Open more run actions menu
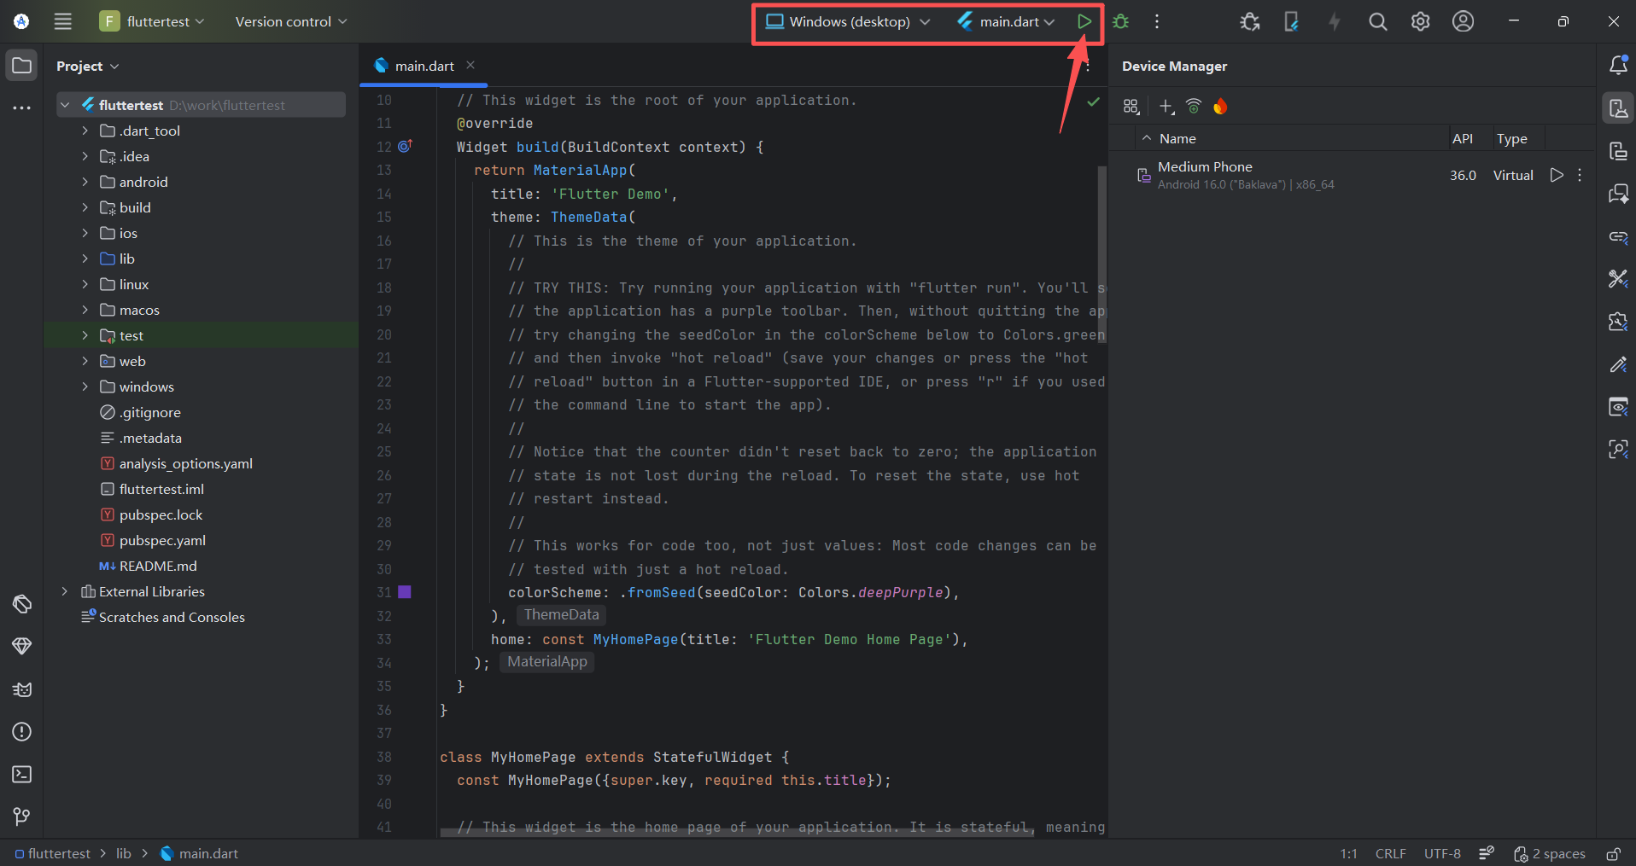Viewport: 1636px width, 866px height. 1157,21
